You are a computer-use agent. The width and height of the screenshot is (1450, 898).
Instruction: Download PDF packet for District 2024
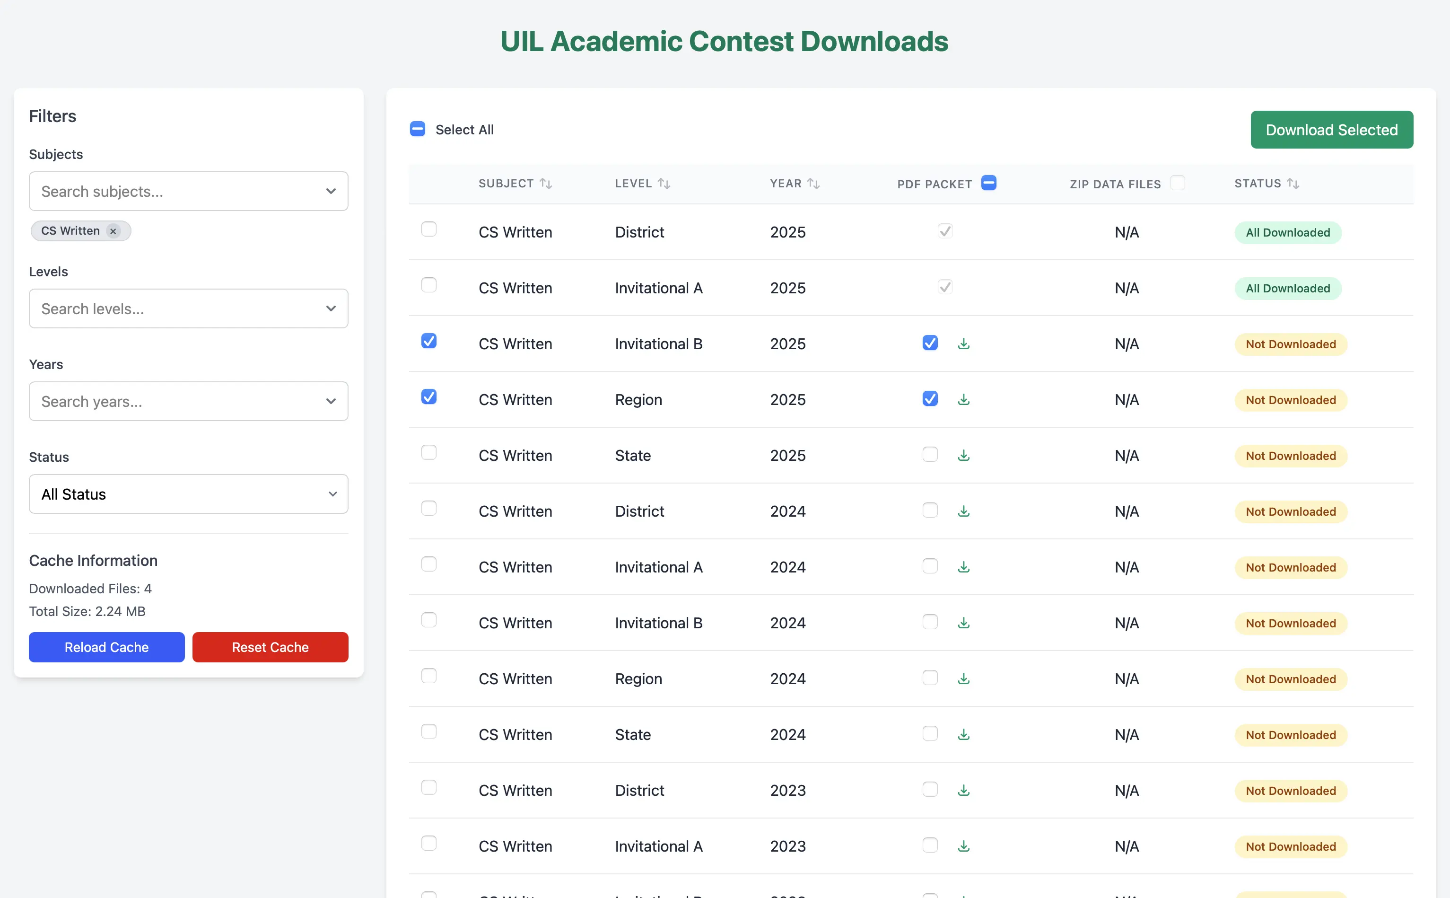point(963,511)
